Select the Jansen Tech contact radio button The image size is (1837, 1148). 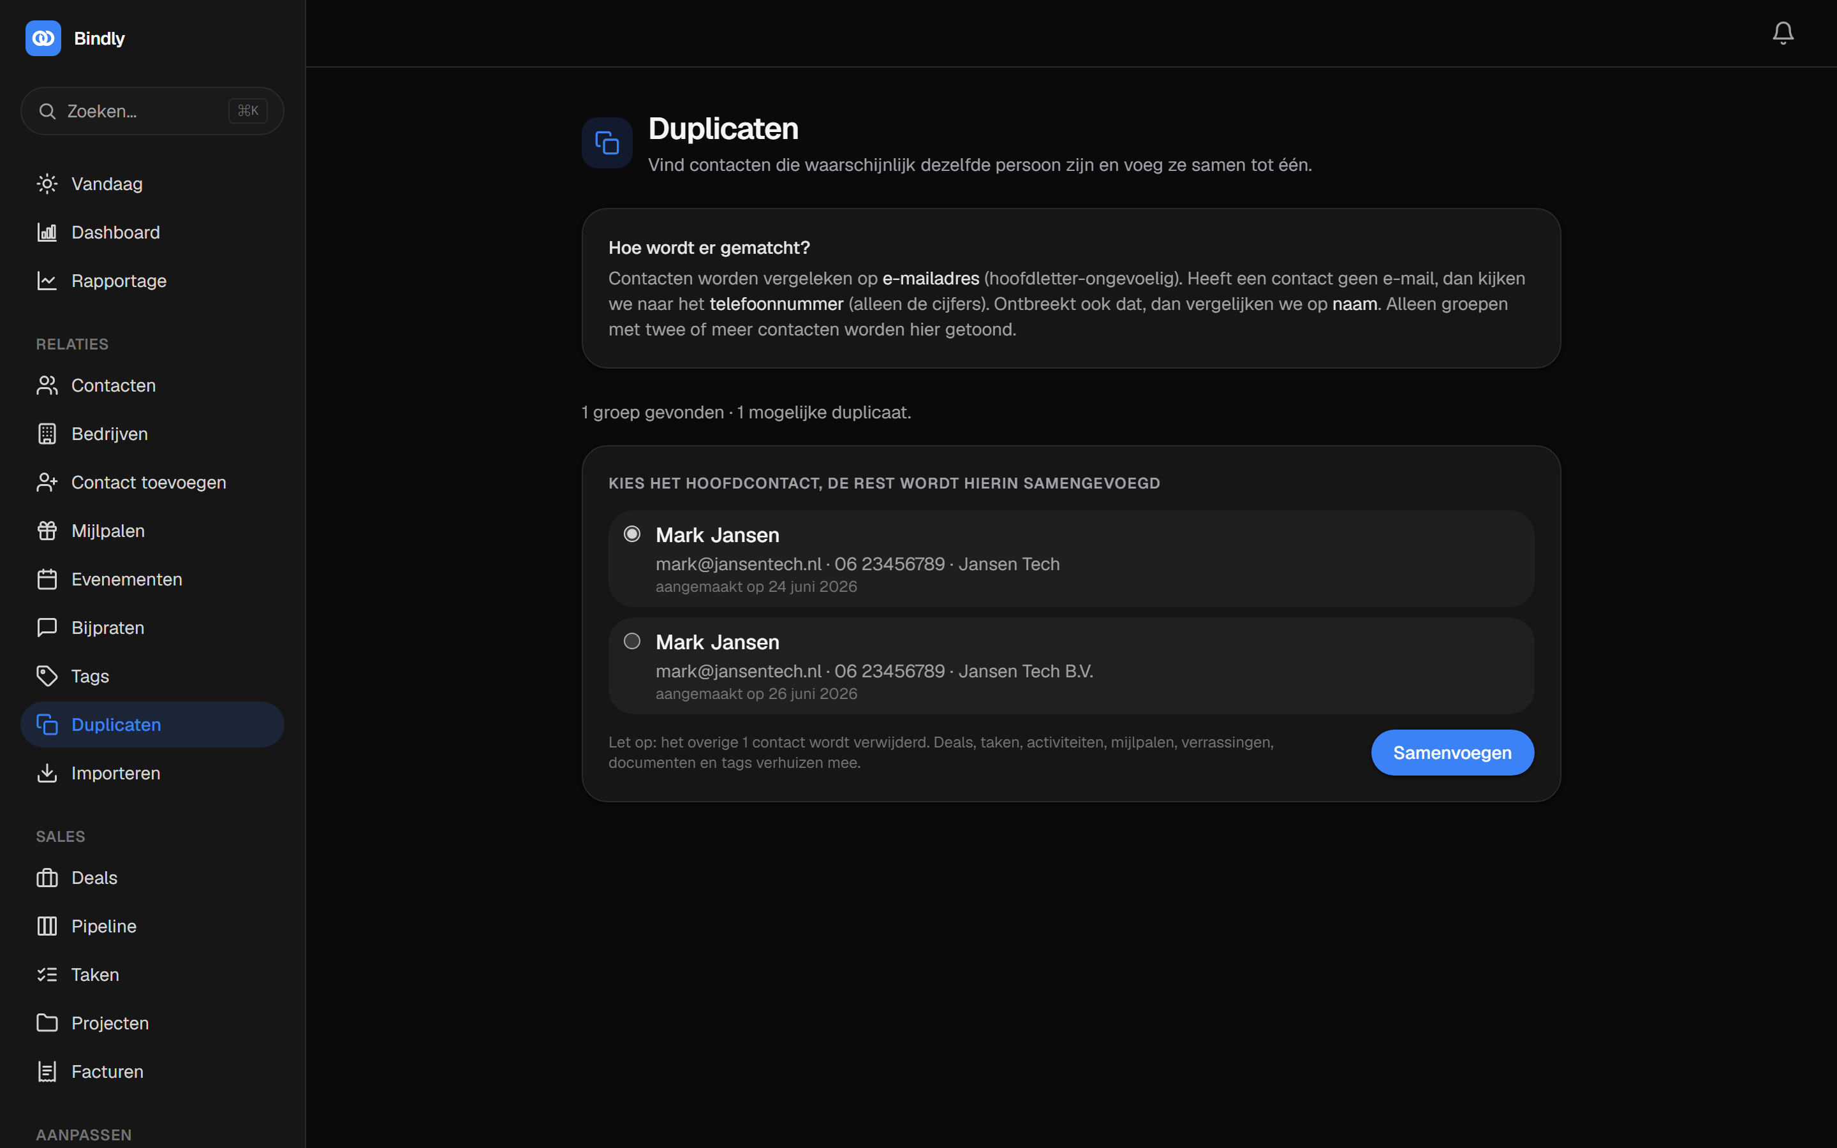(631, 534)
